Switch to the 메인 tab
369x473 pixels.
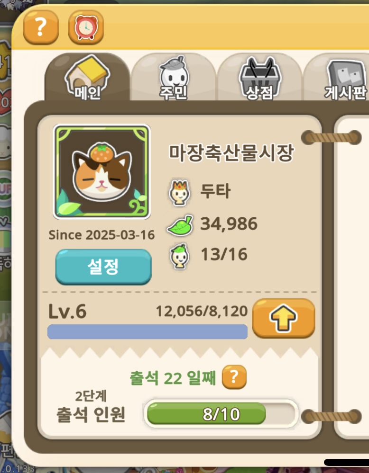(88, 78)
